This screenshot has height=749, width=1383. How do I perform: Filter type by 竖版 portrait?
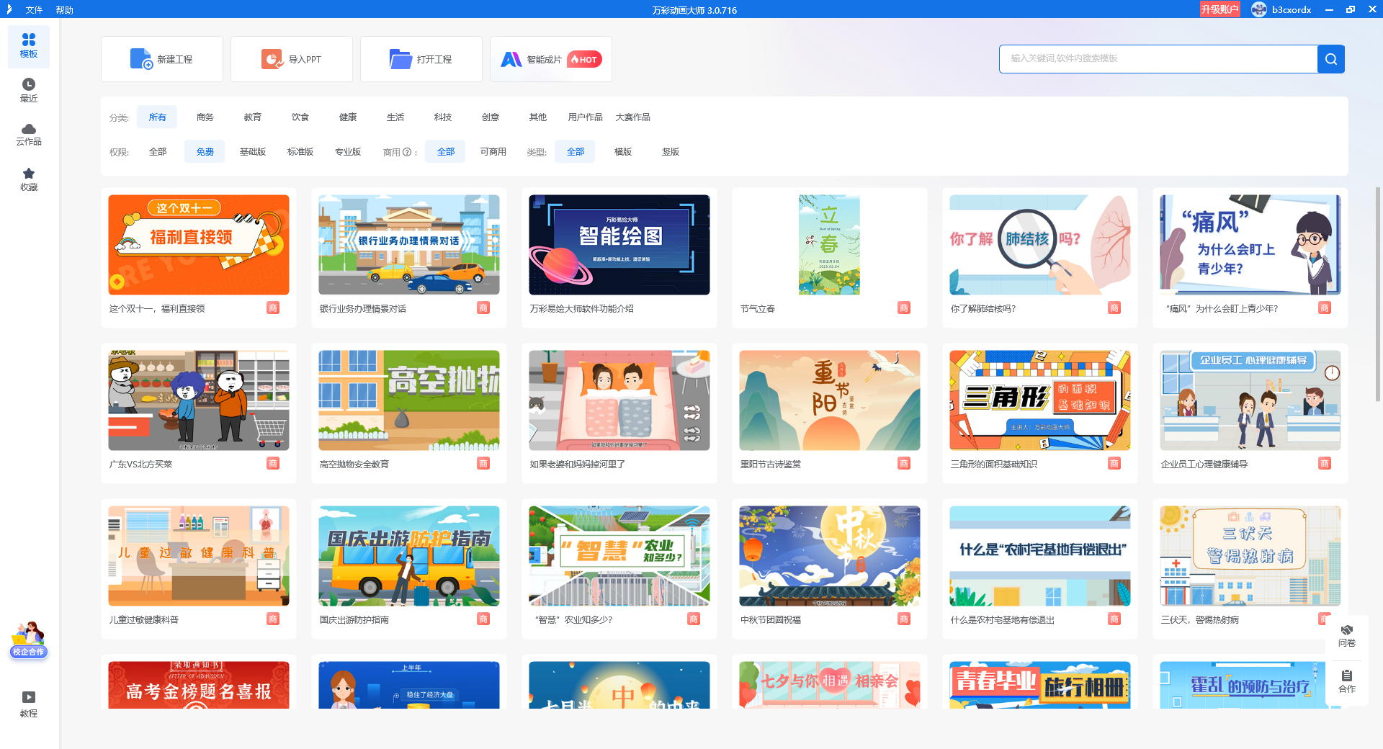point(671,152)
